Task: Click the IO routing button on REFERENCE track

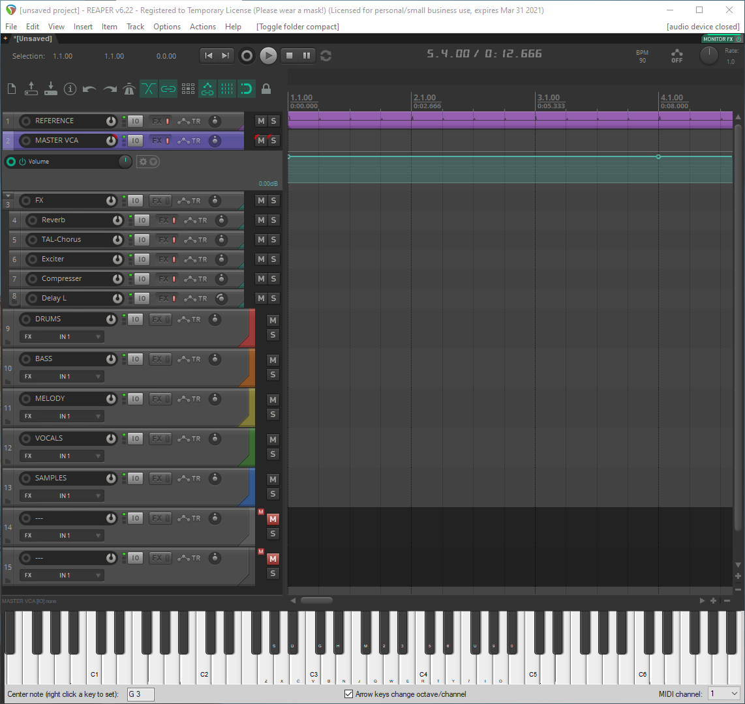Action: tap(135, 121)
